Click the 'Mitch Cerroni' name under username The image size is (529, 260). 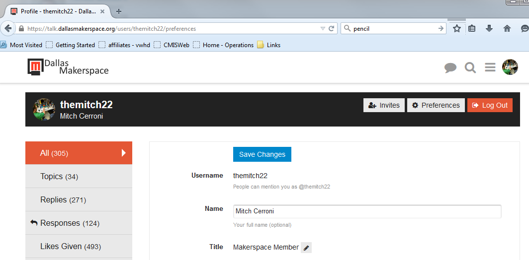82,116
